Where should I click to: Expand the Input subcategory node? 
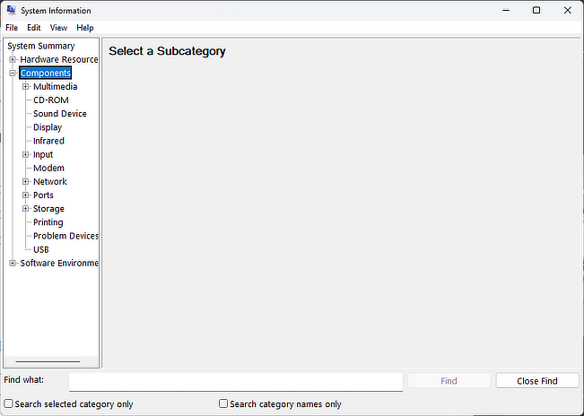pyautogui.click(x=26, y=154)
